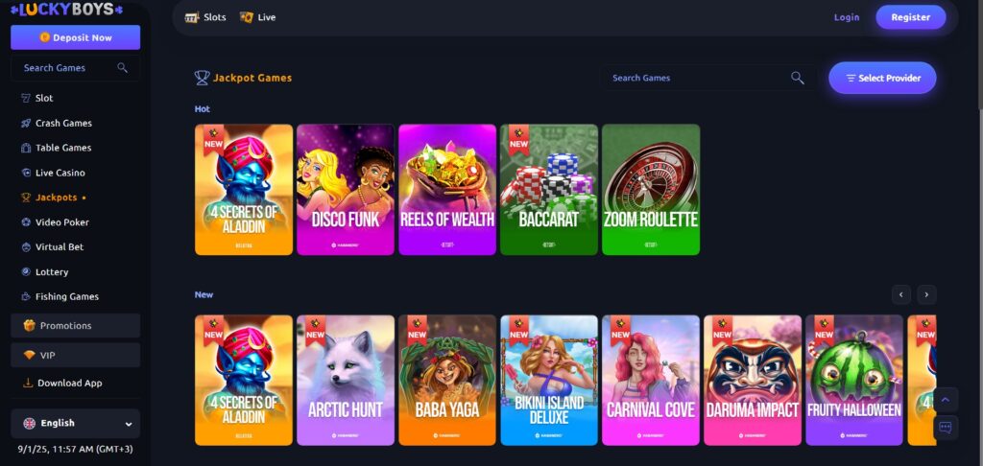
Task: Show next games in the New carousel
Action: 926,294
